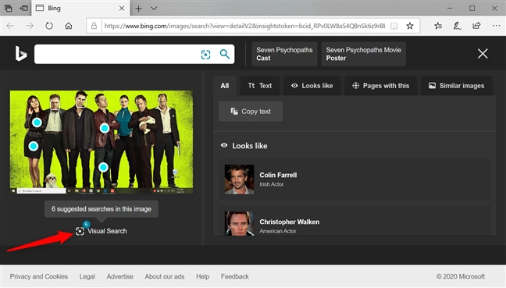Click the © 2020 Microsoft text
The height and width of the screenshot is (288, 506).
tap(461, 276)
